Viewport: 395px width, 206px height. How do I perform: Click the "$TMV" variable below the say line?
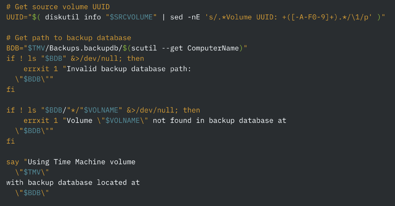32,172
